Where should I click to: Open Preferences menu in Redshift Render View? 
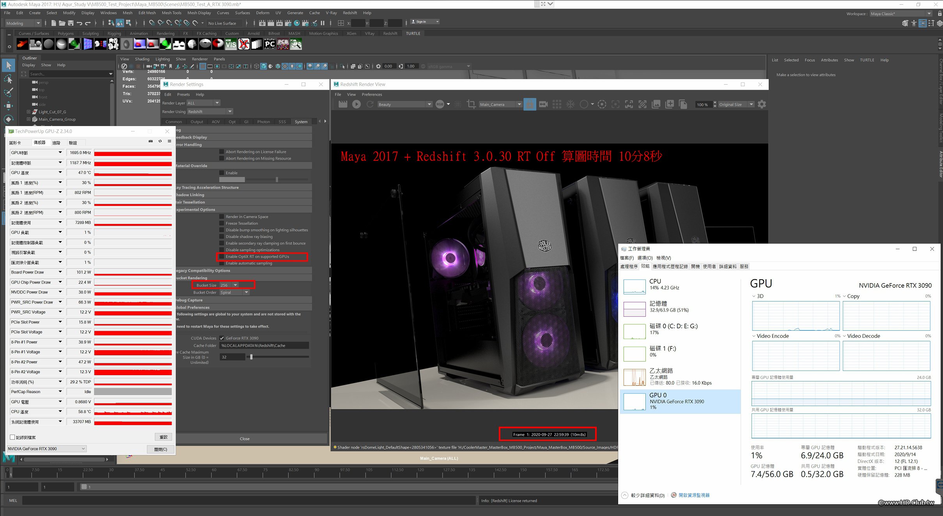(372, 94)
